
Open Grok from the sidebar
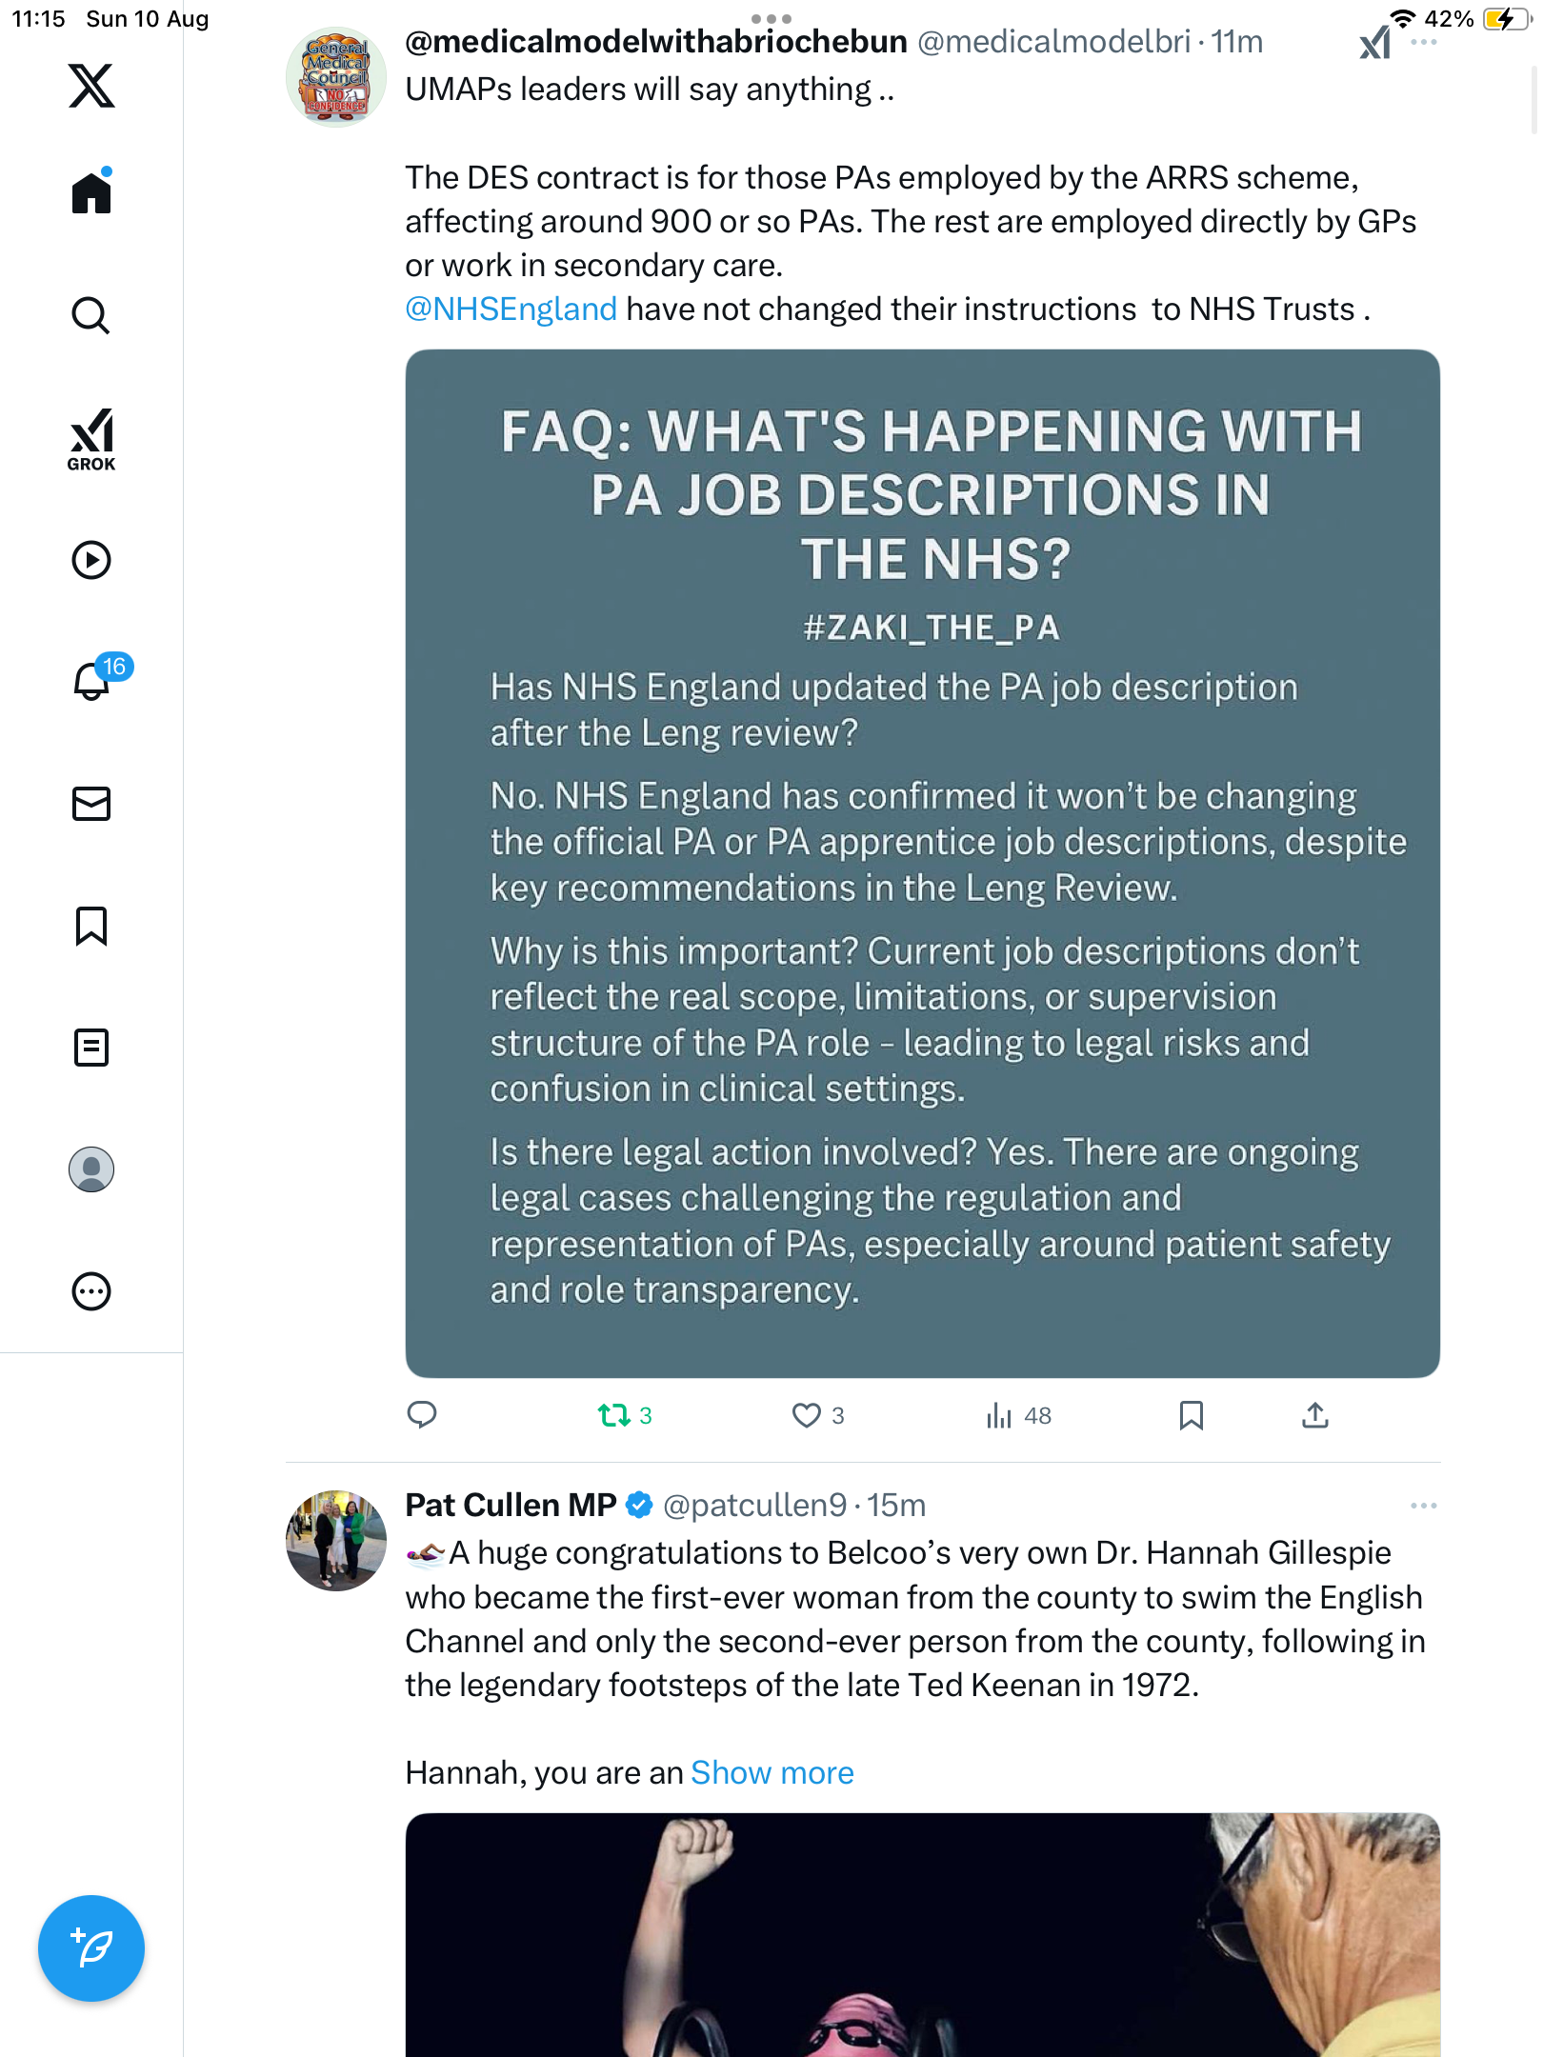91,438
